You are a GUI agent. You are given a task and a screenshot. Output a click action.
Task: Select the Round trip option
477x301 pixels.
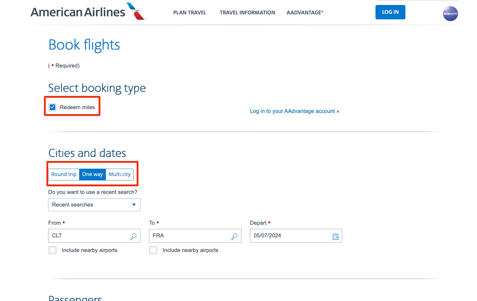64,174
